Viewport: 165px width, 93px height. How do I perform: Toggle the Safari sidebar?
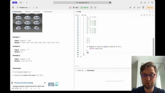tap(21, 3)
